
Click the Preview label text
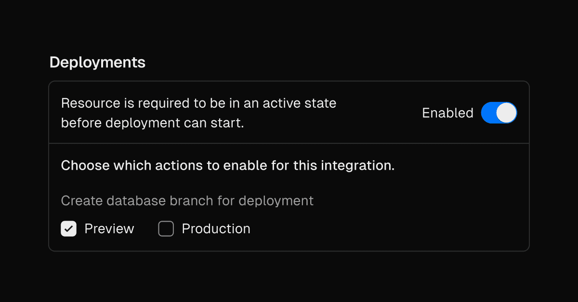(x=109, y=229)
